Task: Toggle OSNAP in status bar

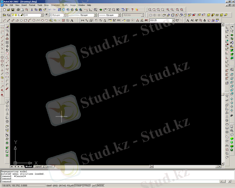Action: pyautogui.click(x=78, y=185)
